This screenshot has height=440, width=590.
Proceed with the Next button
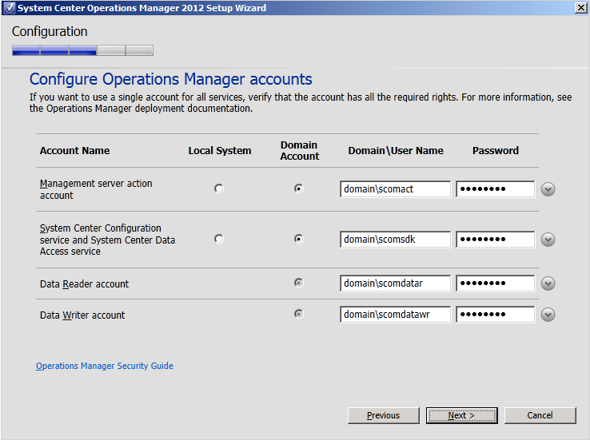coord(462,415)
